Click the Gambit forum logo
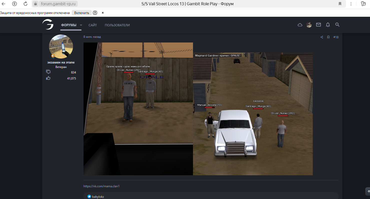This screenshot has width=370, height=199. tap(48, 24)
